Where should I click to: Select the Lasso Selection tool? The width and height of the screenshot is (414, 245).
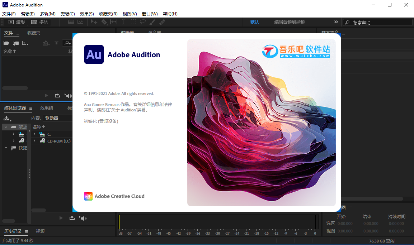point(142,22)
